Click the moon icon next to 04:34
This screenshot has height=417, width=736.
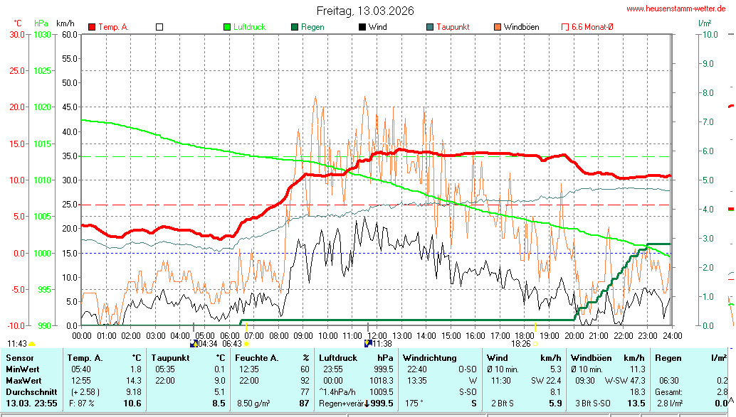point(194,343)
